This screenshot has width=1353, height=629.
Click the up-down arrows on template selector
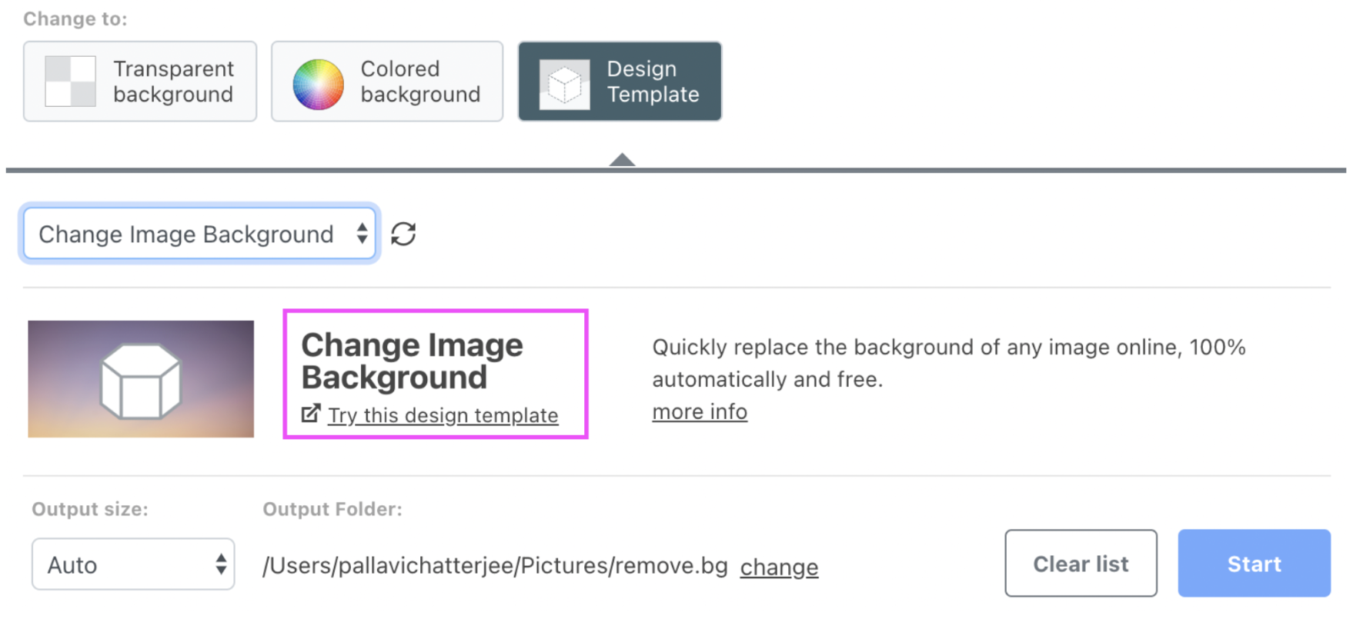click(362, 234)
